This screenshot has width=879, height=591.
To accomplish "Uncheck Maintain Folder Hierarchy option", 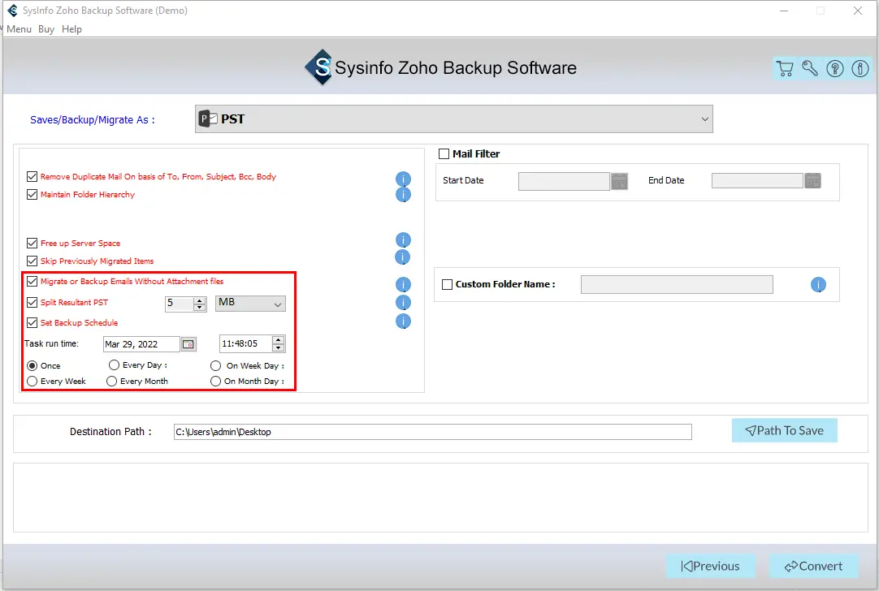I will (x=32, y=195).
